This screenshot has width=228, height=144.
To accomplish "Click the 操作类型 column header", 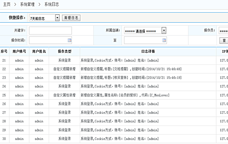I will pyautogui.click(x=64, y=51).
